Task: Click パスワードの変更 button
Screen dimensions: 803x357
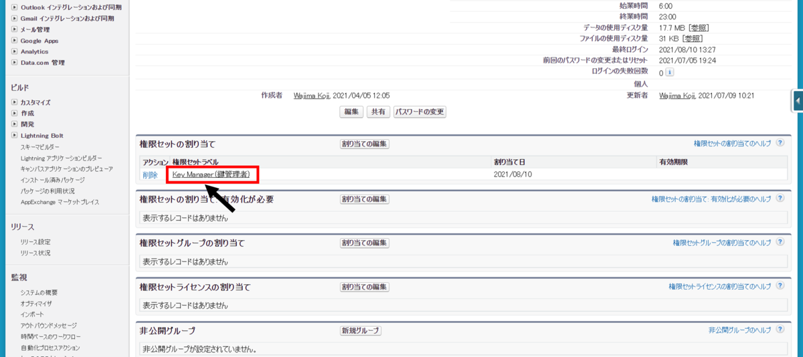Action: coord(420,112)
